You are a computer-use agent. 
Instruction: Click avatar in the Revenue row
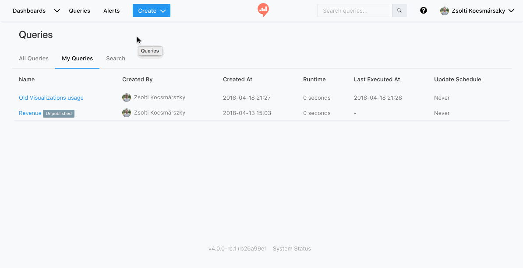pos(127,113)
